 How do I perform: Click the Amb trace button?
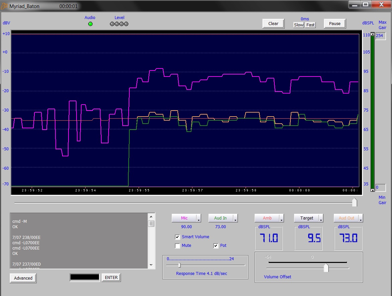point(267,218)
